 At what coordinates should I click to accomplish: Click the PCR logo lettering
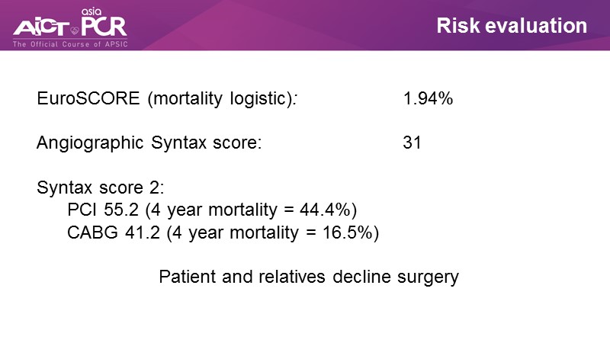tap(104, 28)
